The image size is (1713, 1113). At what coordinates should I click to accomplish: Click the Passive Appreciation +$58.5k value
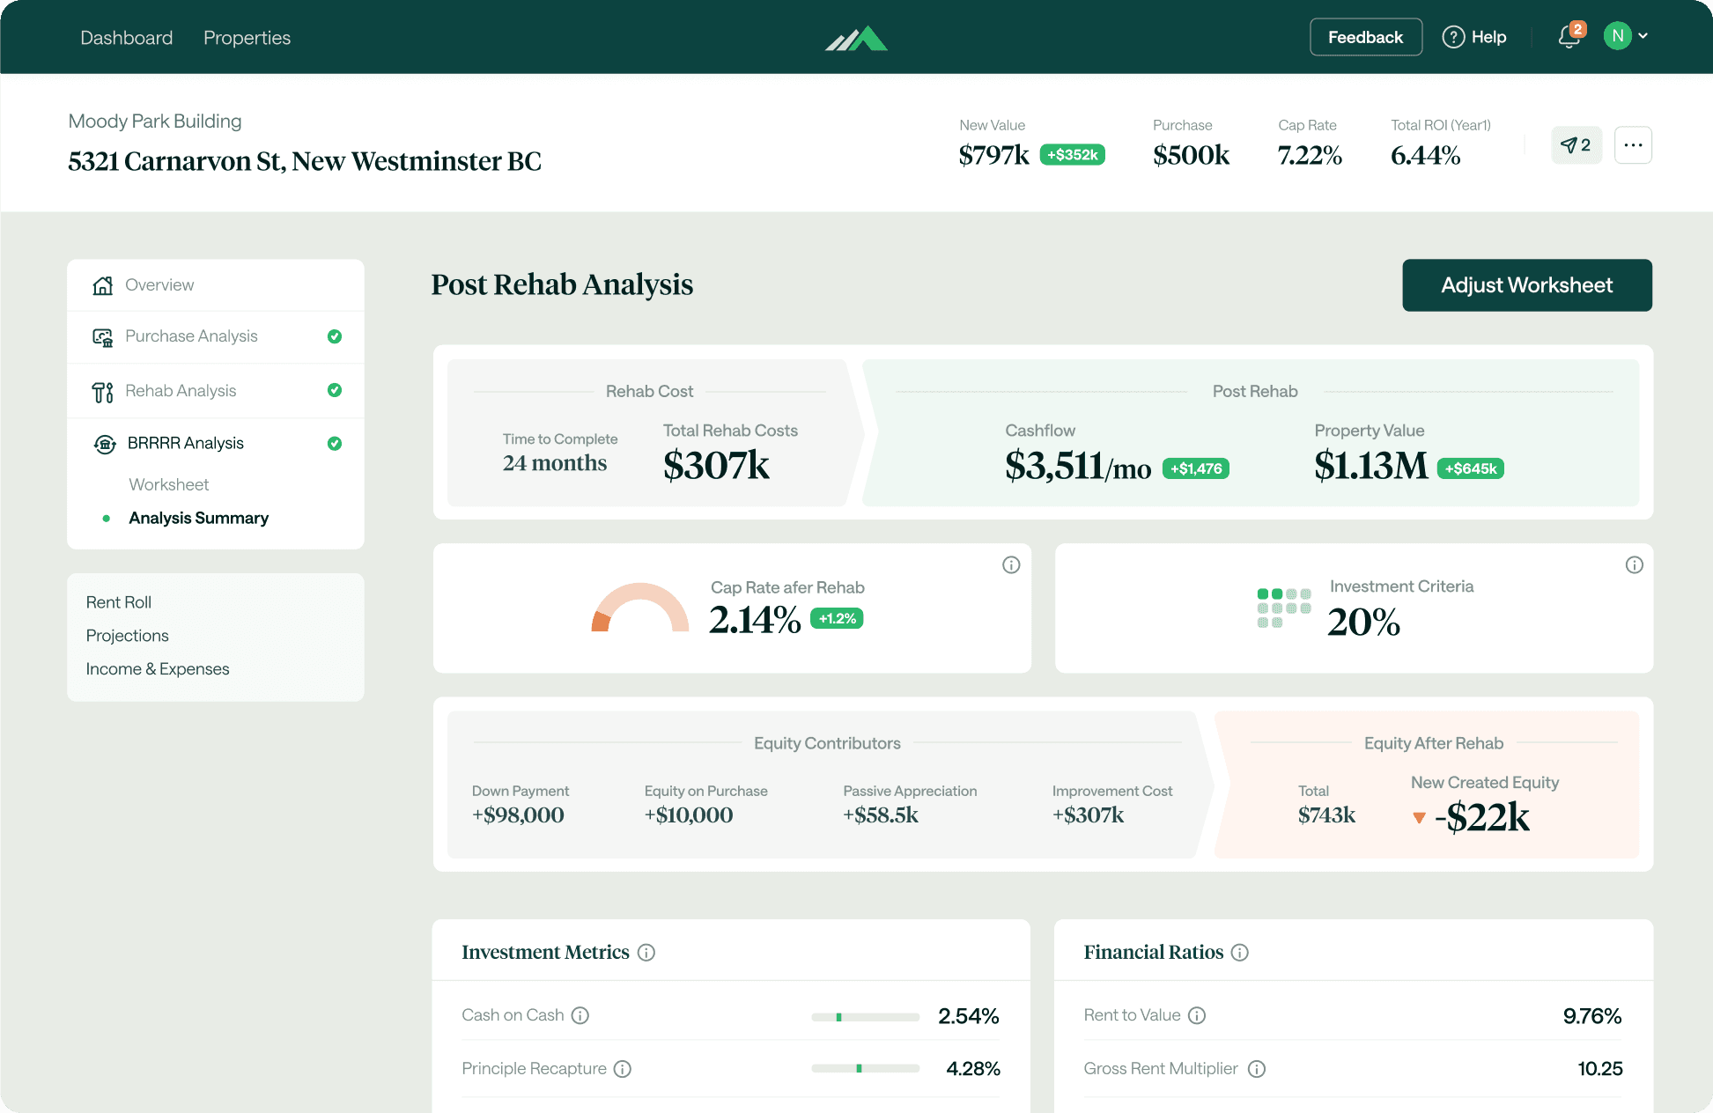click(x=881, y=815)
